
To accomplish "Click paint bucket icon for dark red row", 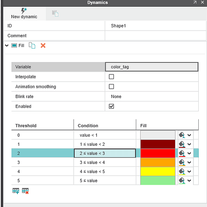I will tap(182, 144).
